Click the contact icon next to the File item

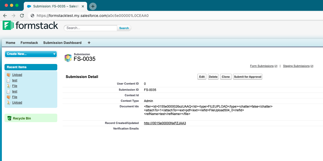coord(9,86)
